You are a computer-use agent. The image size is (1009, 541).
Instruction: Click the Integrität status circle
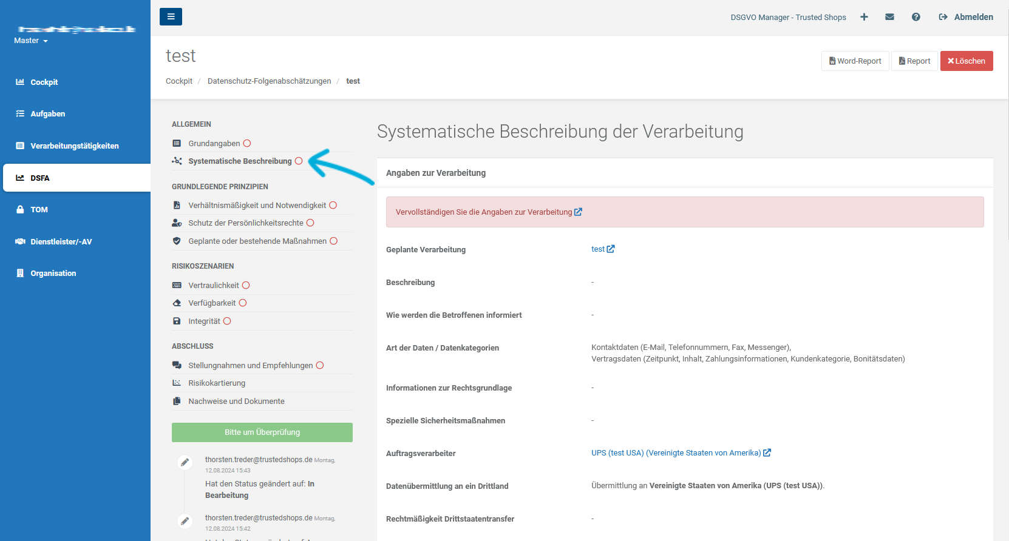[x=227, y=321]
